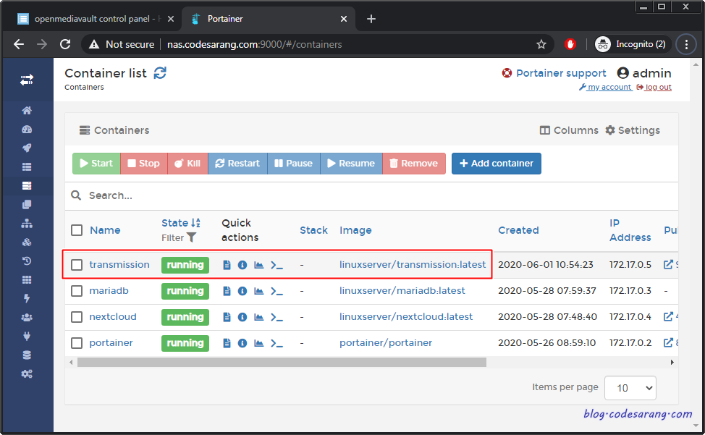Open stats chart icon for mariadb container
The width and height of the screenshot is (705, 435).
258,291
